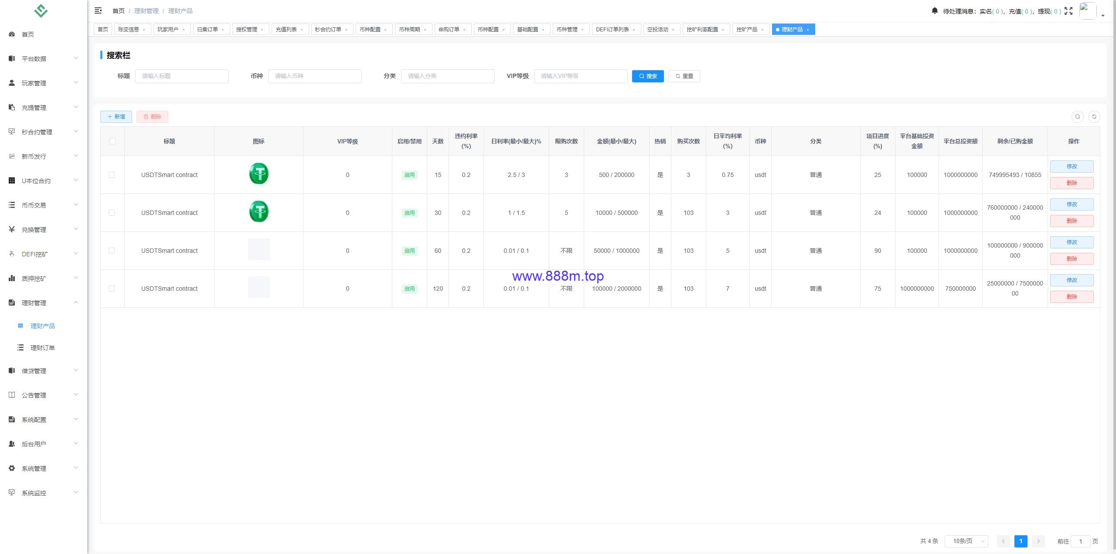Open the 10条/页 page size dropdown
The image size is (1116, 554).
966,541
